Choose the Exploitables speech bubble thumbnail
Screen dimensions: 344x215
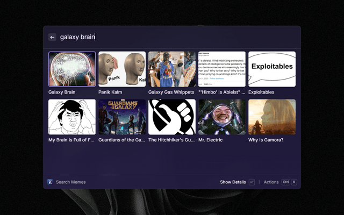(x=272, y=69)
